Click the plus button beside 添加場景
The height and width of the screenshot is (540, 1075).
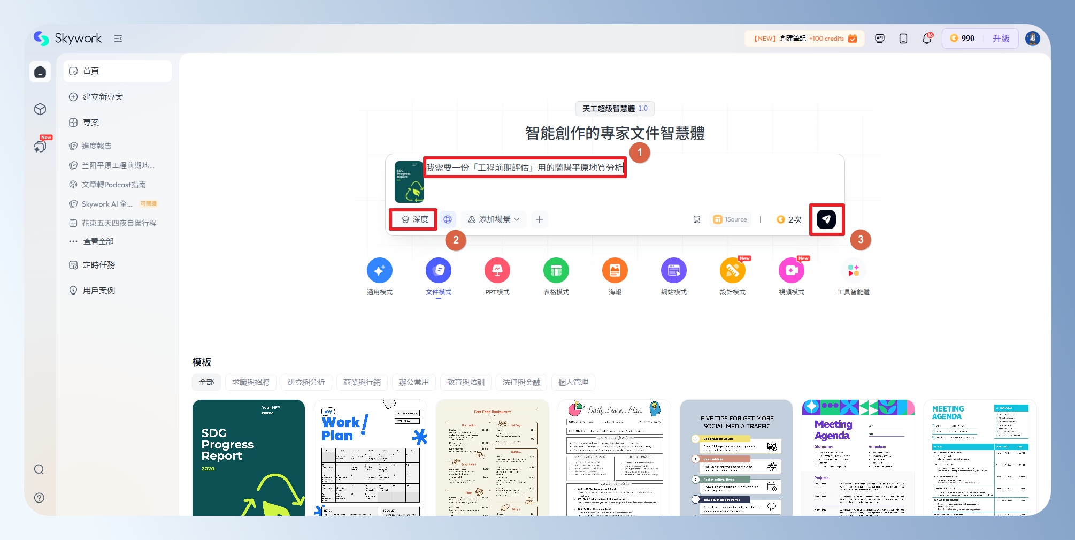click(540, 219)
